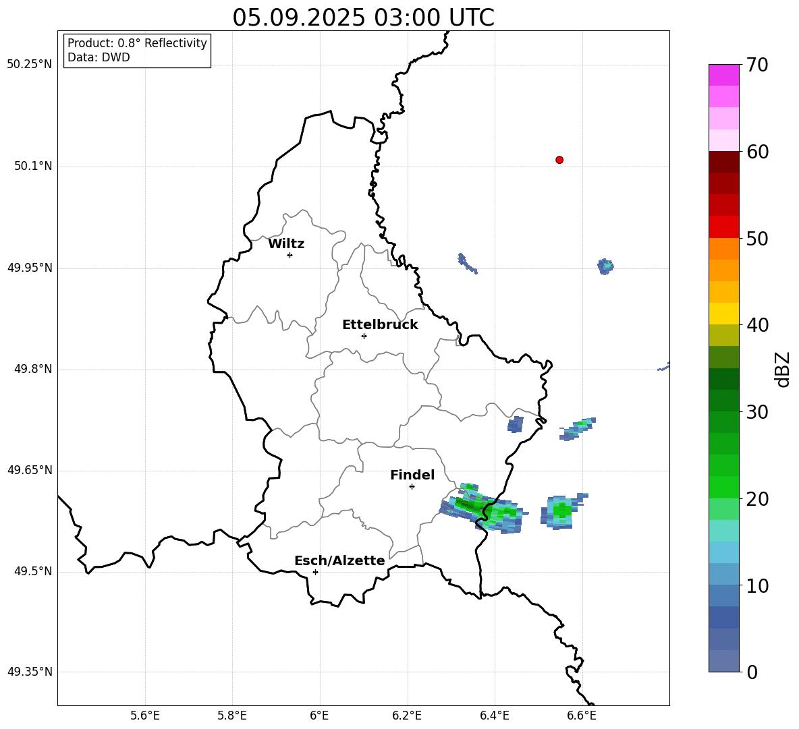This screenshot has width=799, height=729.
Task: Click the 6°E longitude label
Action: click(319, 716)
